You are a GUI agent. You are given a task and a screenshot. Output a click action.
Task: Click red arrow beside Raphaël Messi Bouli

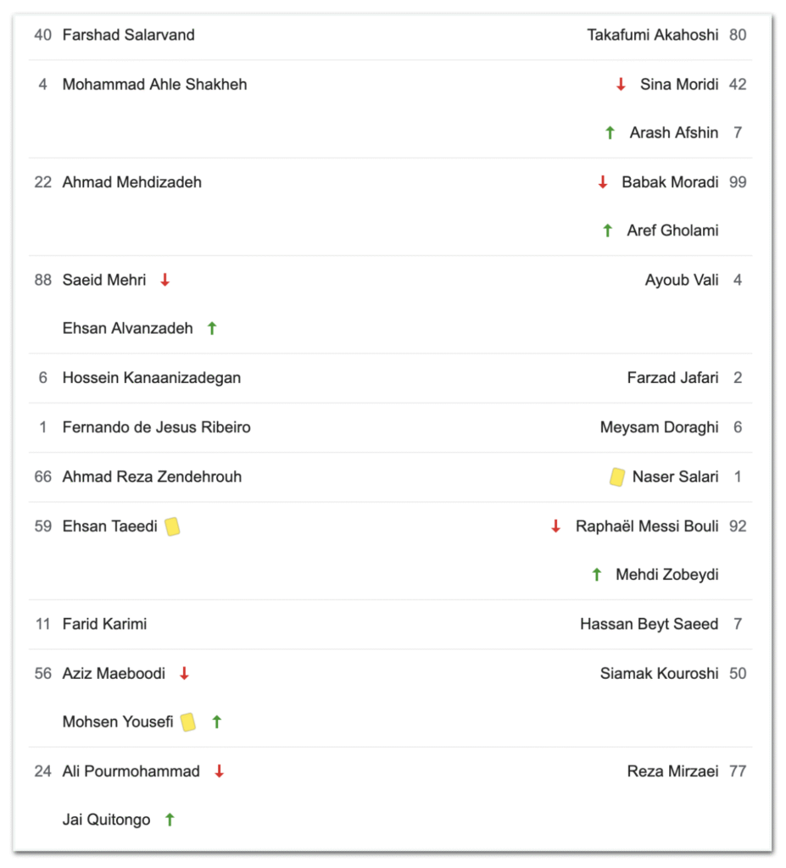pos(556,526)
